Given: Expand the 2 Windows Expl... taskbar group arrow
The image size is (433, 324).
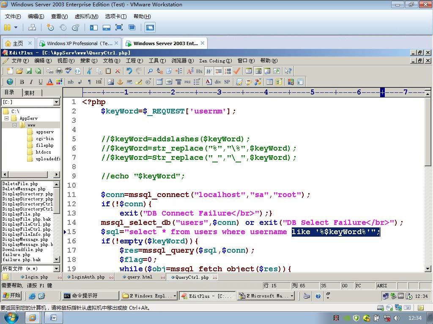Looking at the screenshot, I should 175,296.
